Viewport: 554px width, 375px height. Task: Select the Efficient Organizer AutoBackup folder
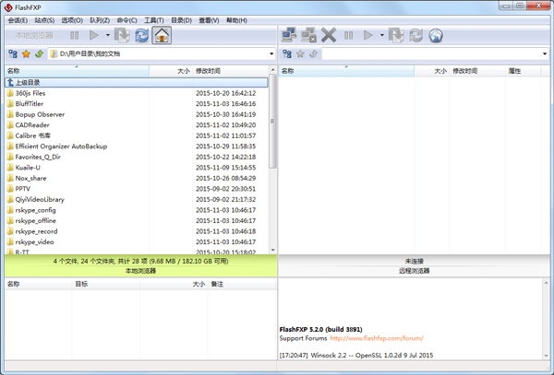click(x=137, y=146)
